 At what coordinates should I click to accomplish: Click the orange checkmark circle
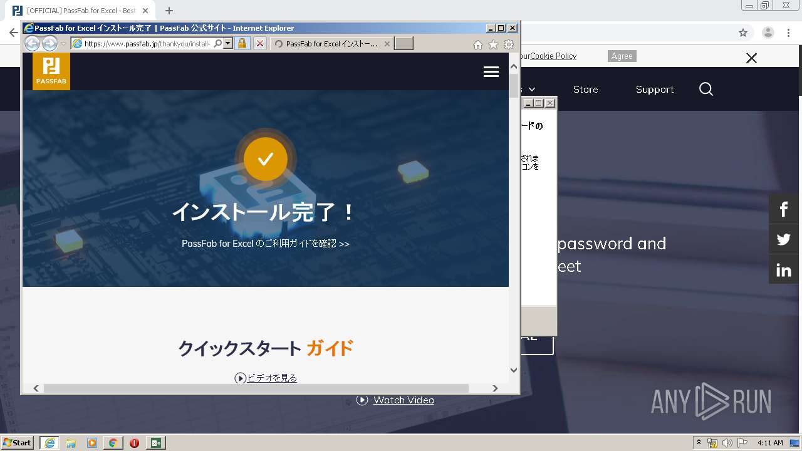pyautogui.click(x=266, y=159)
